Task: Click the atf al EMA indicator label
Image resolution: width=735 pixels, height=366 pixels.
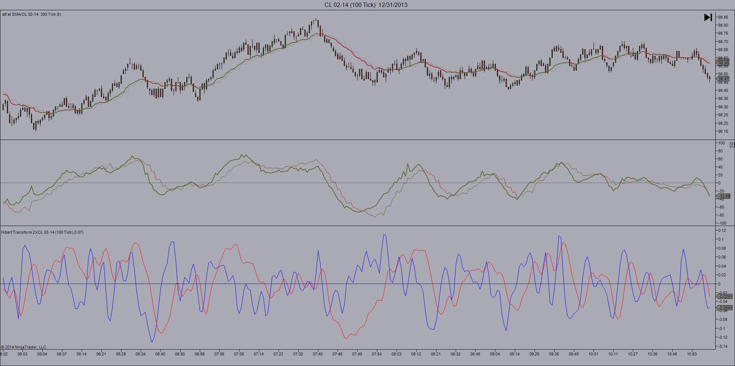Action: pyautogui.click(x=32, y=14)
